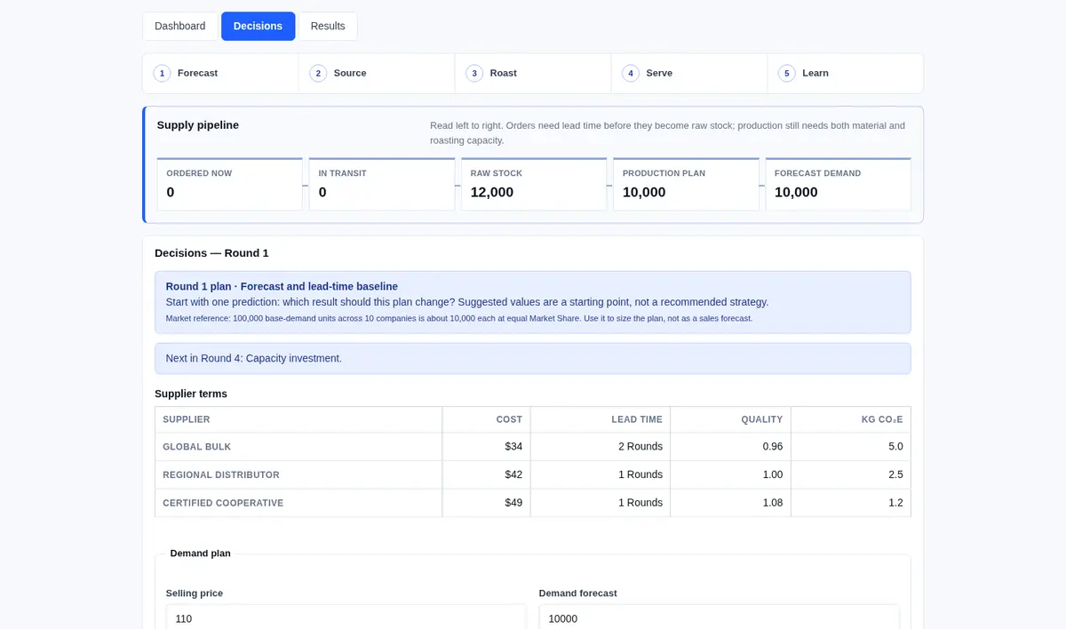Viewport: 1066px width, 629px height.
Task: Click the $34 cost cell
Action: [486, 447]
